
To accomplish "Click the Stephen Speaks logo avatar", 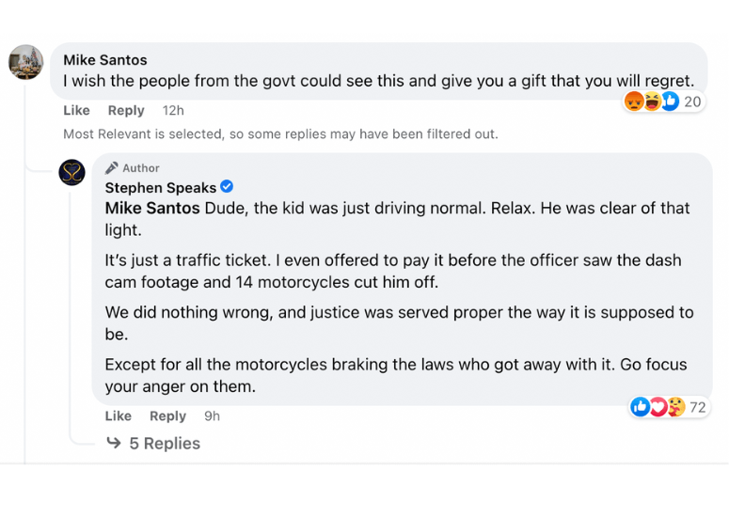I will 72,172.
